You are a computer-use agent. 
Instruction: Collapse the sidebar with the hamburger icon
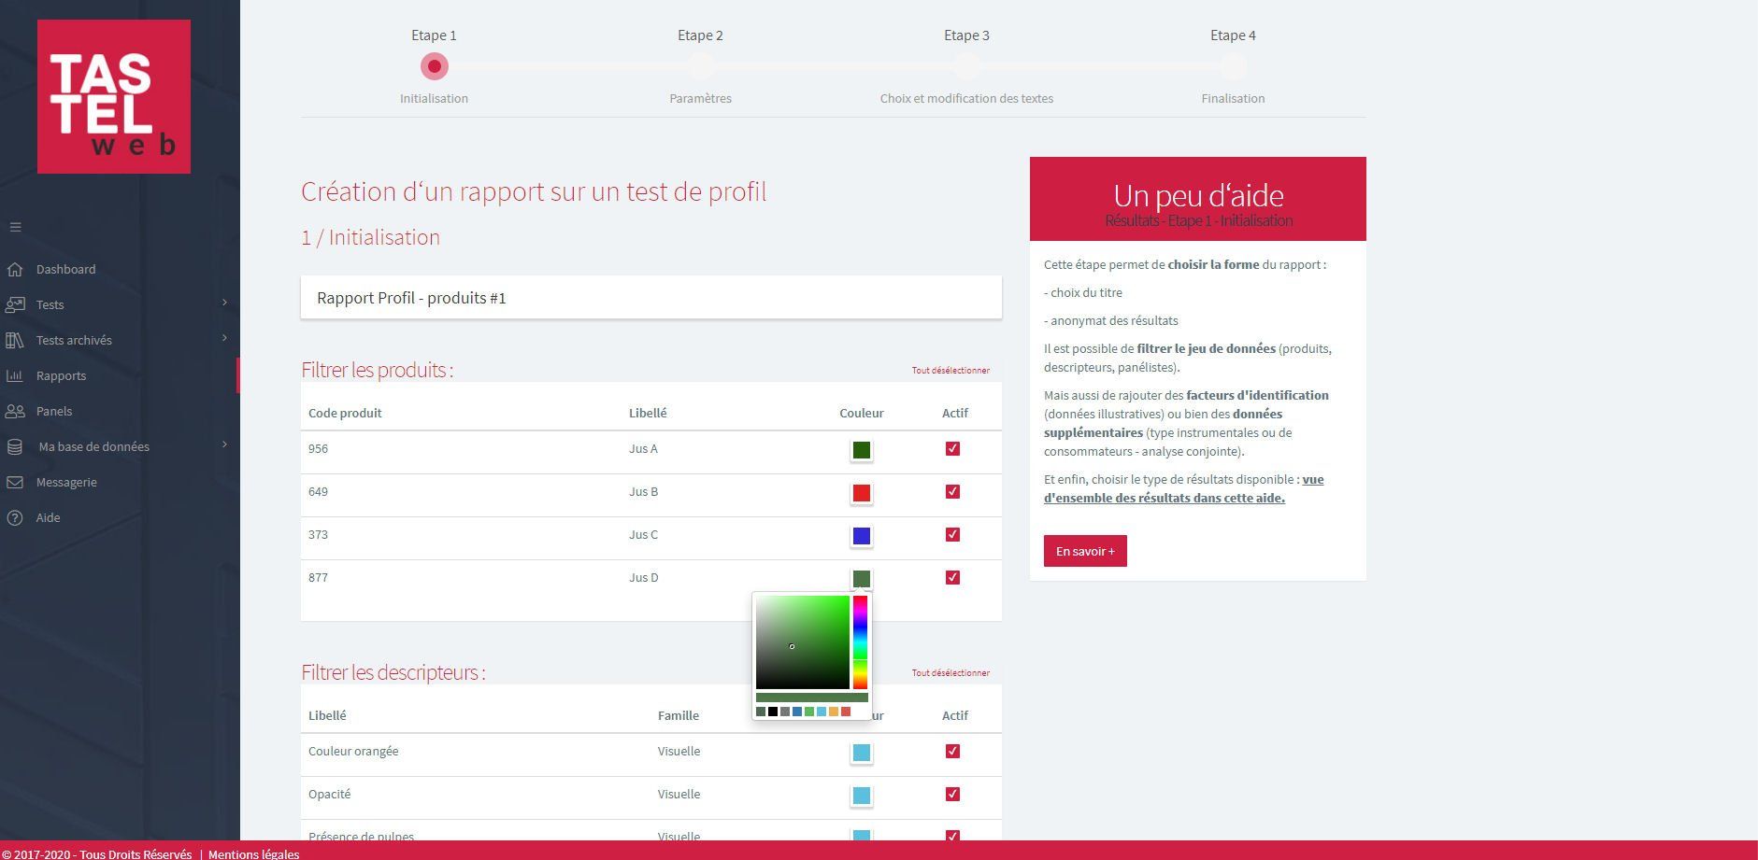15,226
